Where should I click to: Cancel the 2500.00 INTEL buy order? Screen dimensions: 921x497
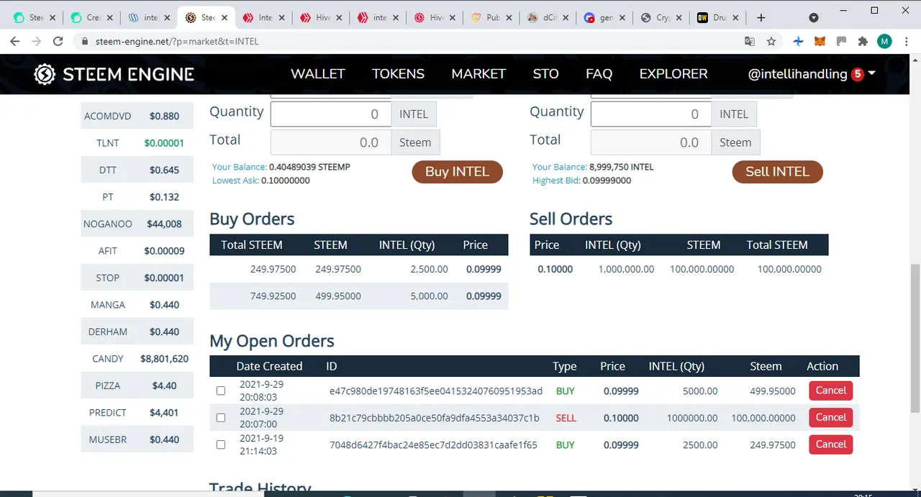831,445
